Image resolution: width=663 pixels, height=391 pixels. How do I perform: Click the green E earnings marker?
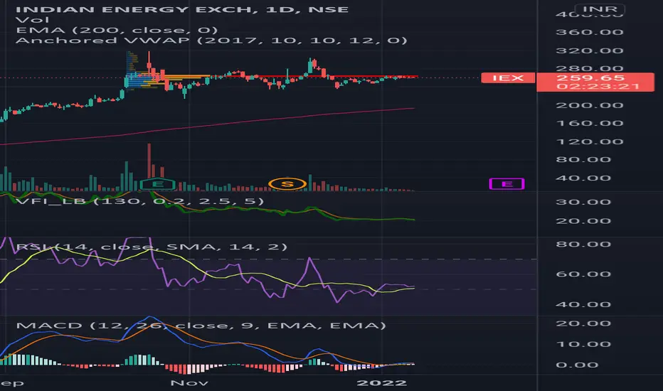click(158, 184)
